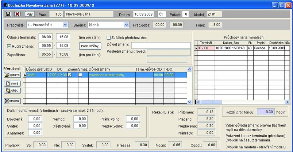
Task: Toggle the Ruční změna checkbox
Action: coord(9,47)
